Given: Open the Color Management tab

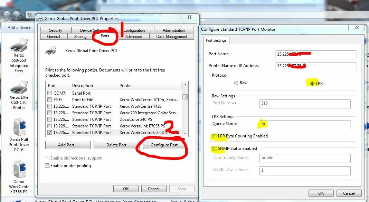Looking at the screenshot, I should click(172, 37).
